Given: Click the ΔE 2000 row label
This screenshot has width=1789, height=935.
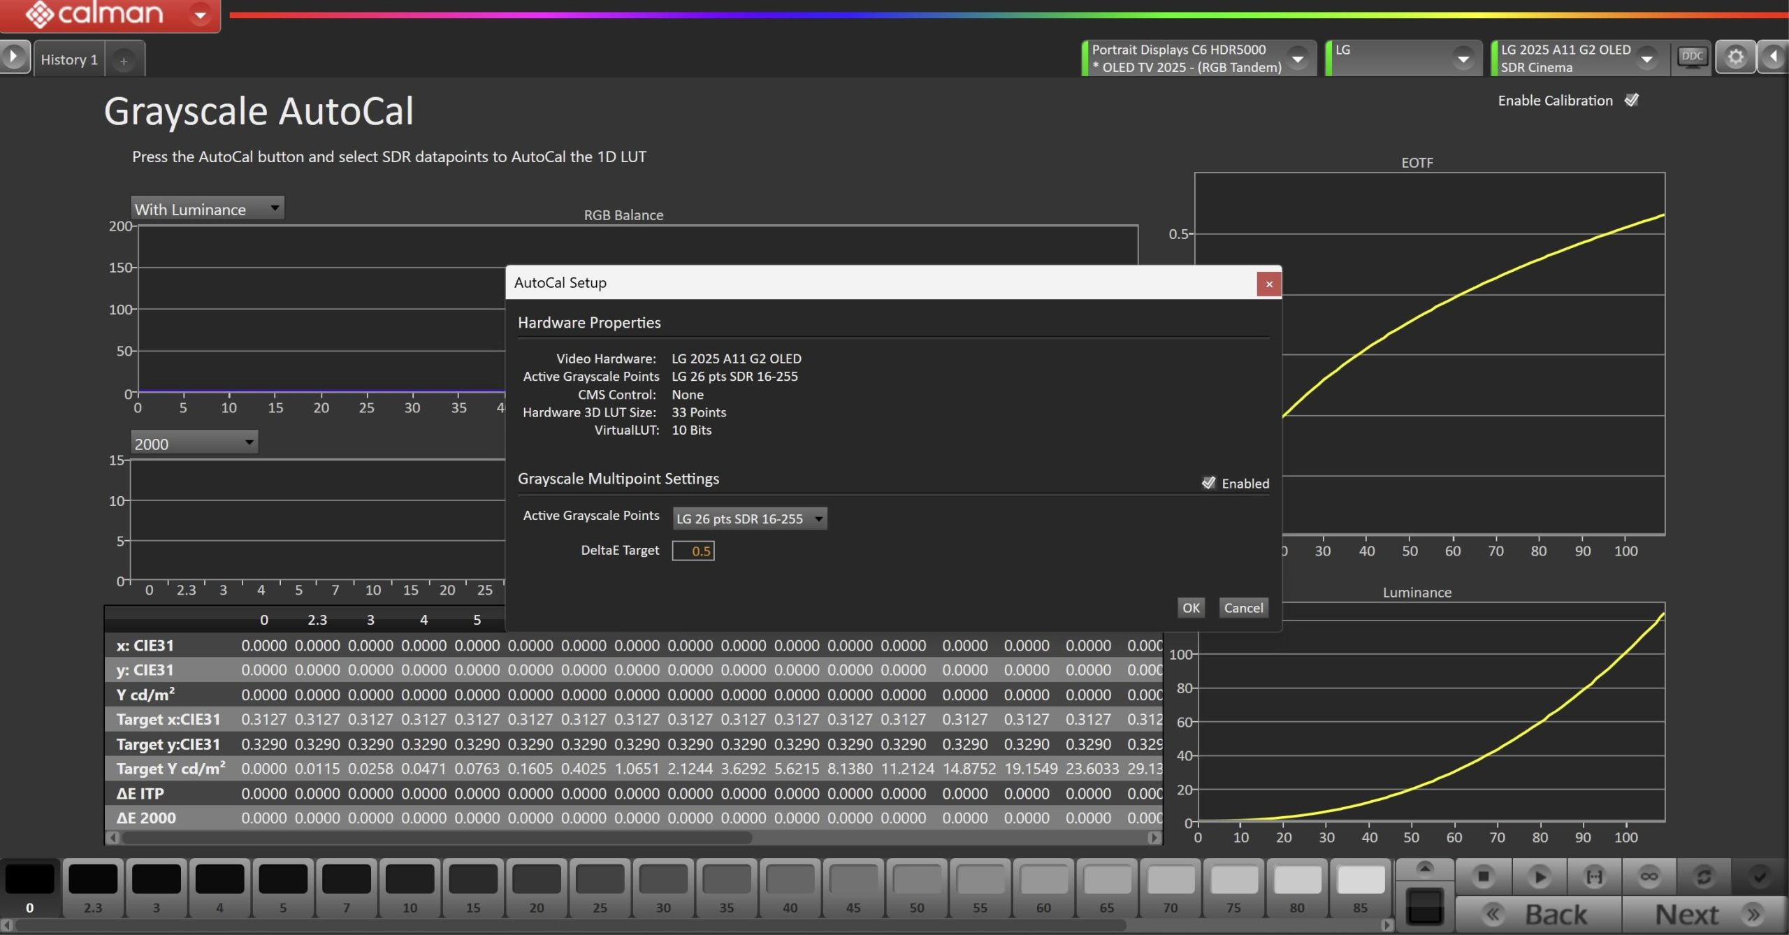Looking at the screenshot, I should [146, 818].
